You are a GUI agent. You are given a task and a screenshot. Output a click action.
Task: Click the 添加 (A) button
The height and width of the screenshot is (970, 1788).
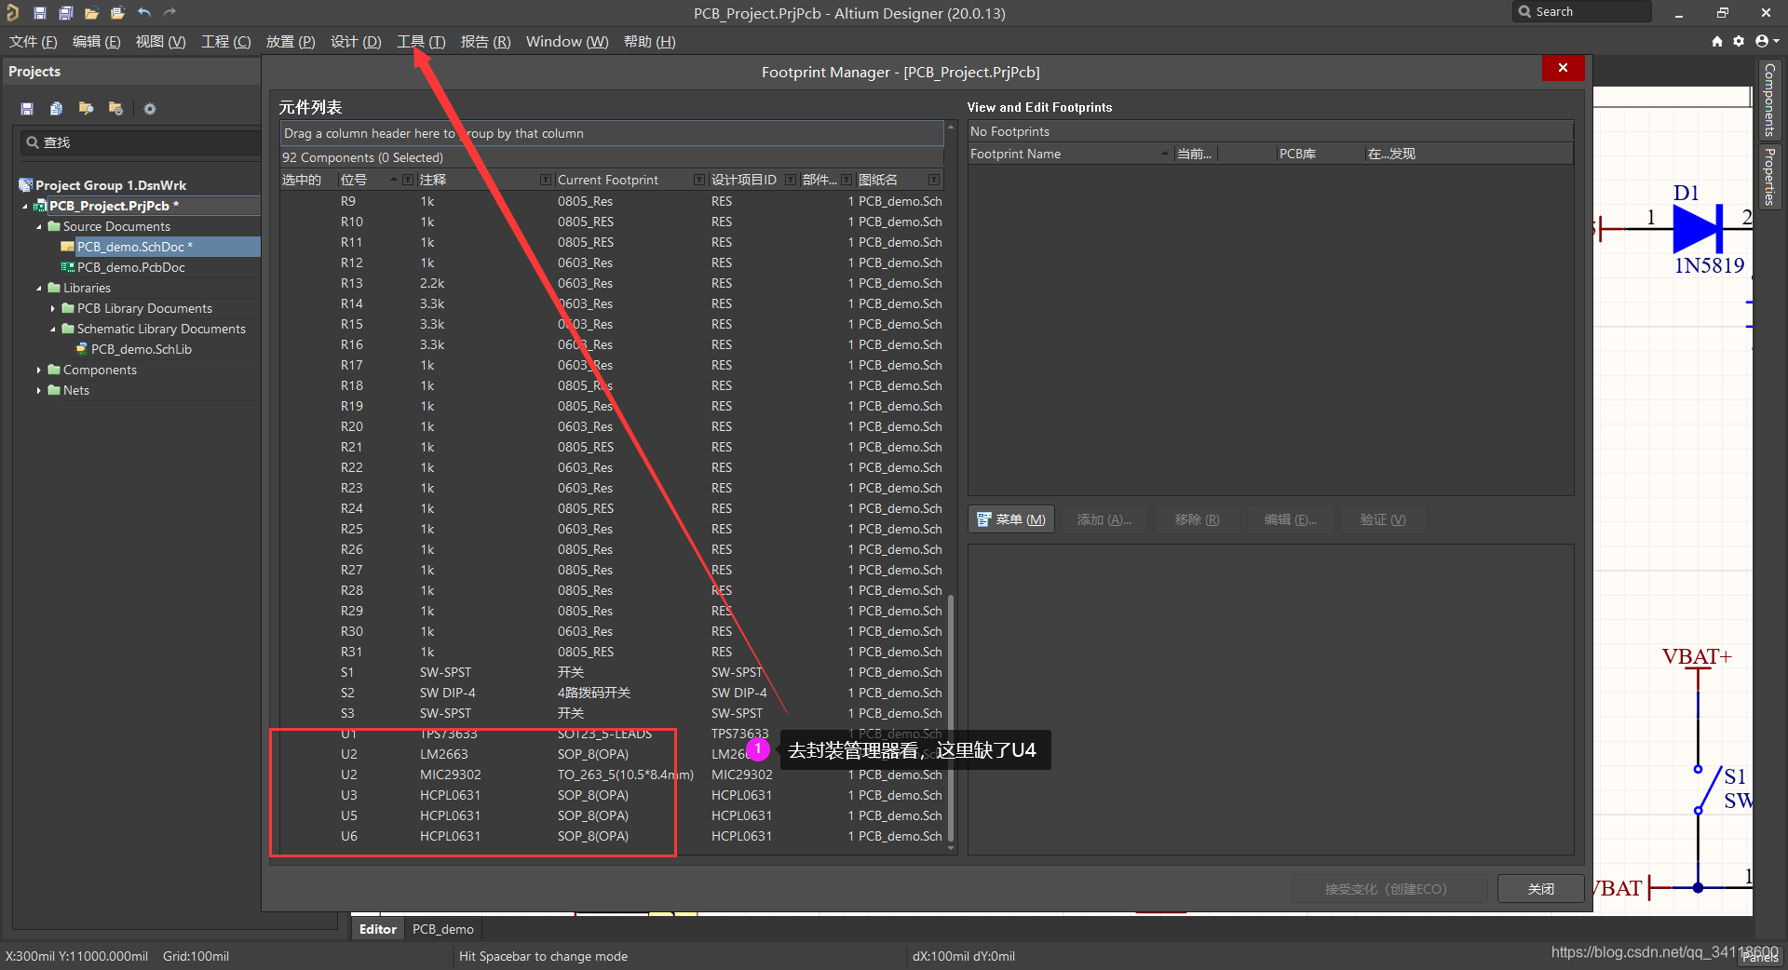point(1104,519)
